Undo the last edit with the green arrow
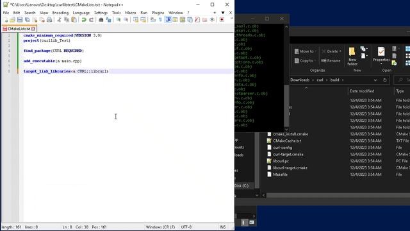410x231 pixels. [x=84, y=20]
